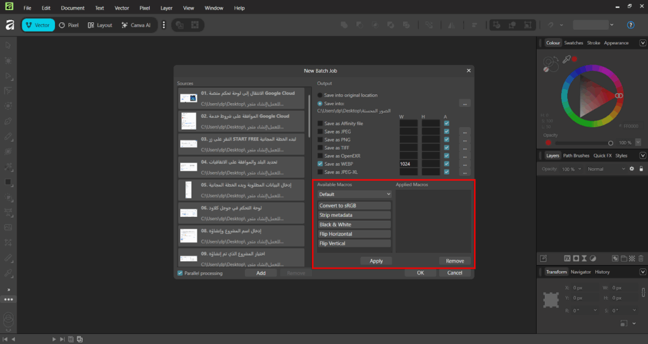
Task: Toggle the layer lock padlock icon
Action: point(640,169)
